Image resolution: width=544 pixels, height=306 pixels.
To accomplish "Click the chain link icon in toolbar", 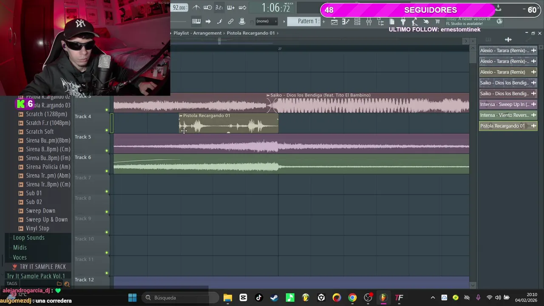I will point(231,21).
